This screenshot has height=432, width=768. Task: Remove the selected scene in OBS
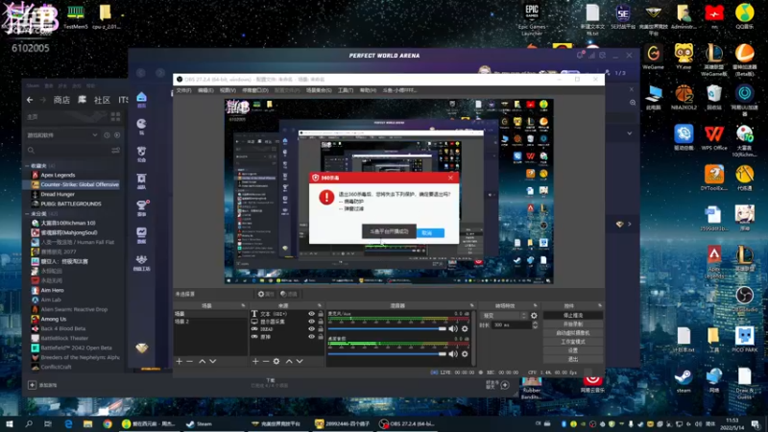coord(189,362)
